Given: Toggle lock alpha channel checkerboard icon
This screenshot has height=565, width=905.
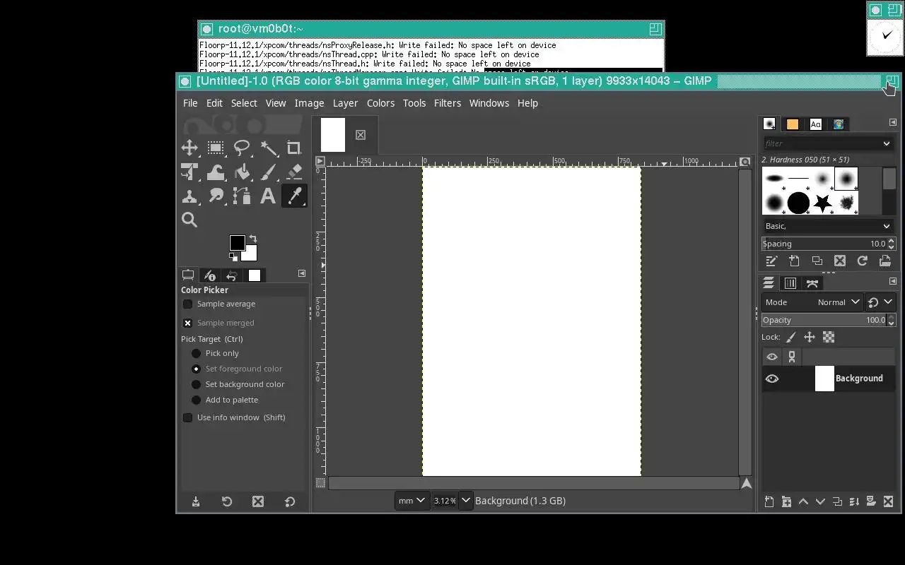Looking at the screenshot, I should click(829, 338).
